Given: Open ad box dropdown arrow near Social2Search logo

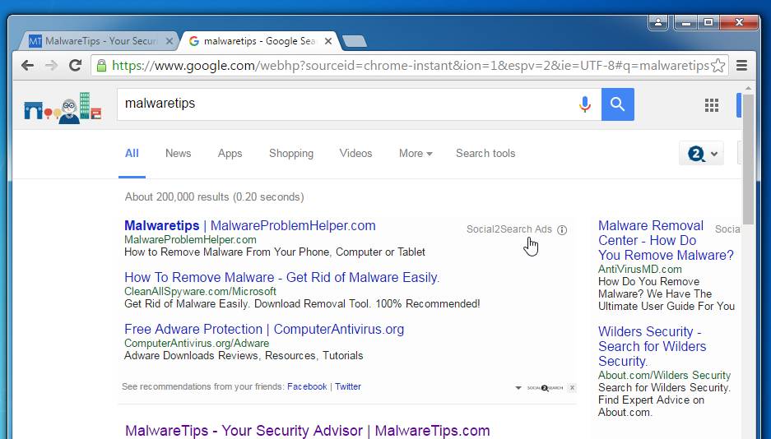Looking at the screenshot, I should click(518, 388).
